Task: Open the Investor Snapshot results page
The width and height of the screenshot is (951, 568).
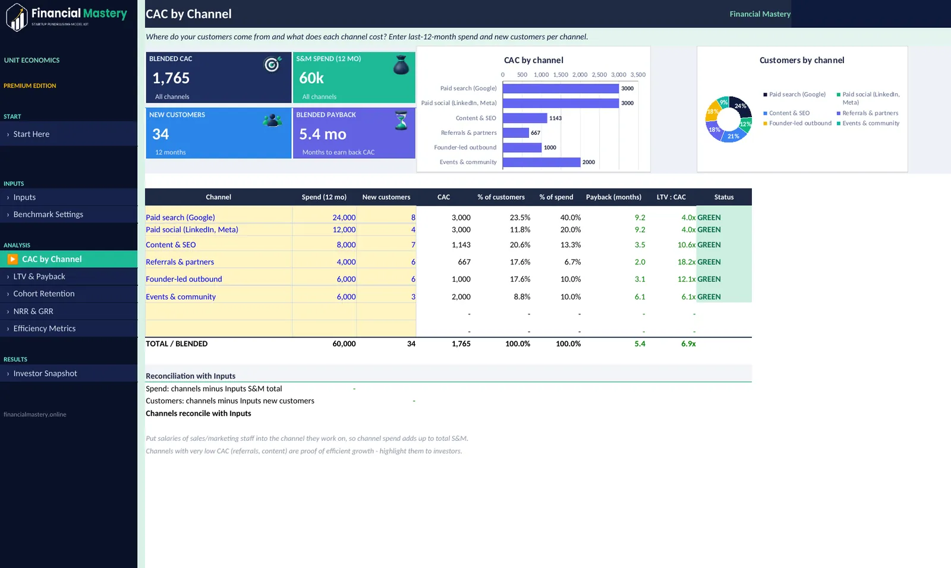Action: point(69,373)
